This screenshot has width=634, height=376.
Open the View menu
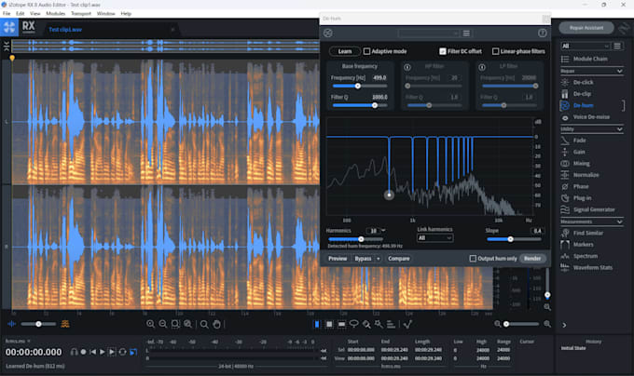click(34, 13)
